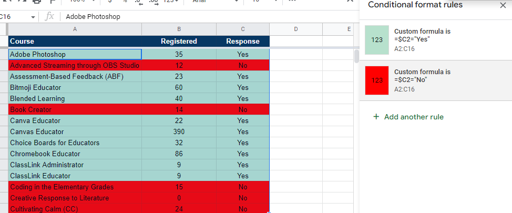Screen dimensions: 512x213
Task: Click decrease decimal places icon
Action: (x=138, y=1)
